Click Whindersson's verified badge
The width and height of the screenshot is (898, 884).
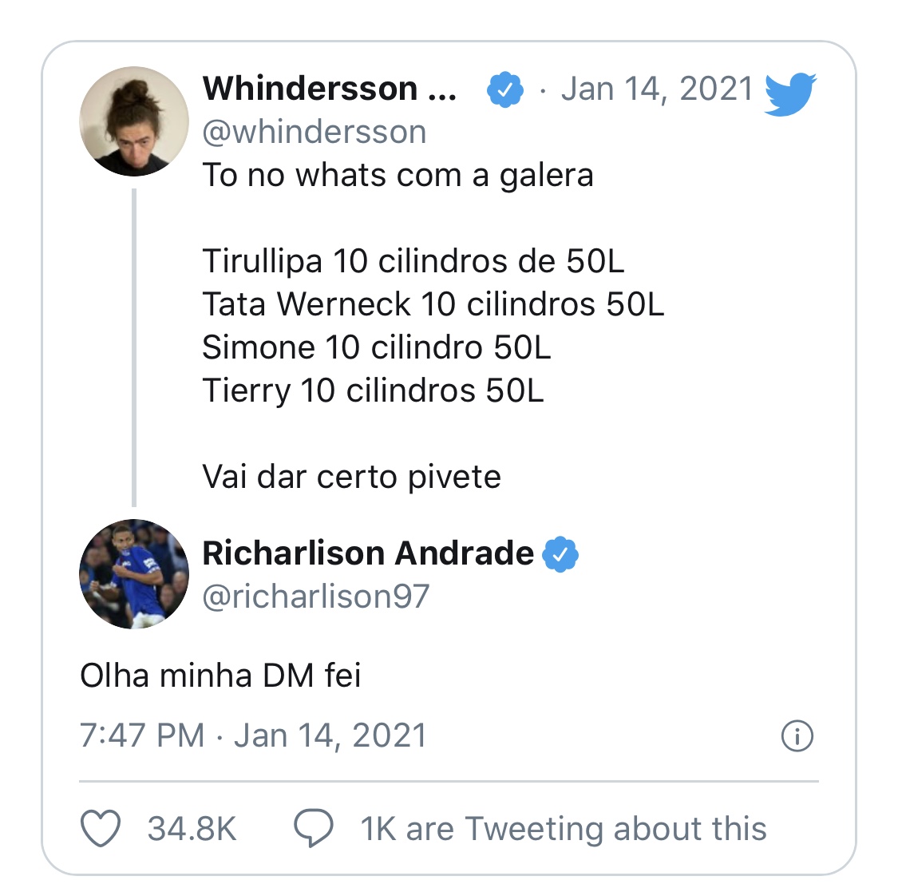pos(504,89)
